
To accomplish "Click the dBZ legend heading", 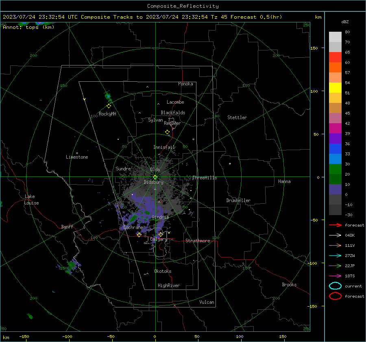I will coord(345,22).
